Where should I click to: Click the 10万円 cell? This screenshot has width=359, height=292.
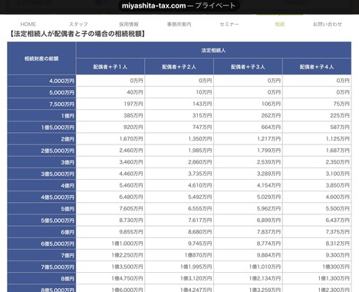click(x=179, y=92)
